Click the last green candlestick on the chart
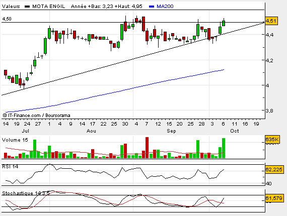The height and width of the screenshot is (216, 287). click(224, 23)
